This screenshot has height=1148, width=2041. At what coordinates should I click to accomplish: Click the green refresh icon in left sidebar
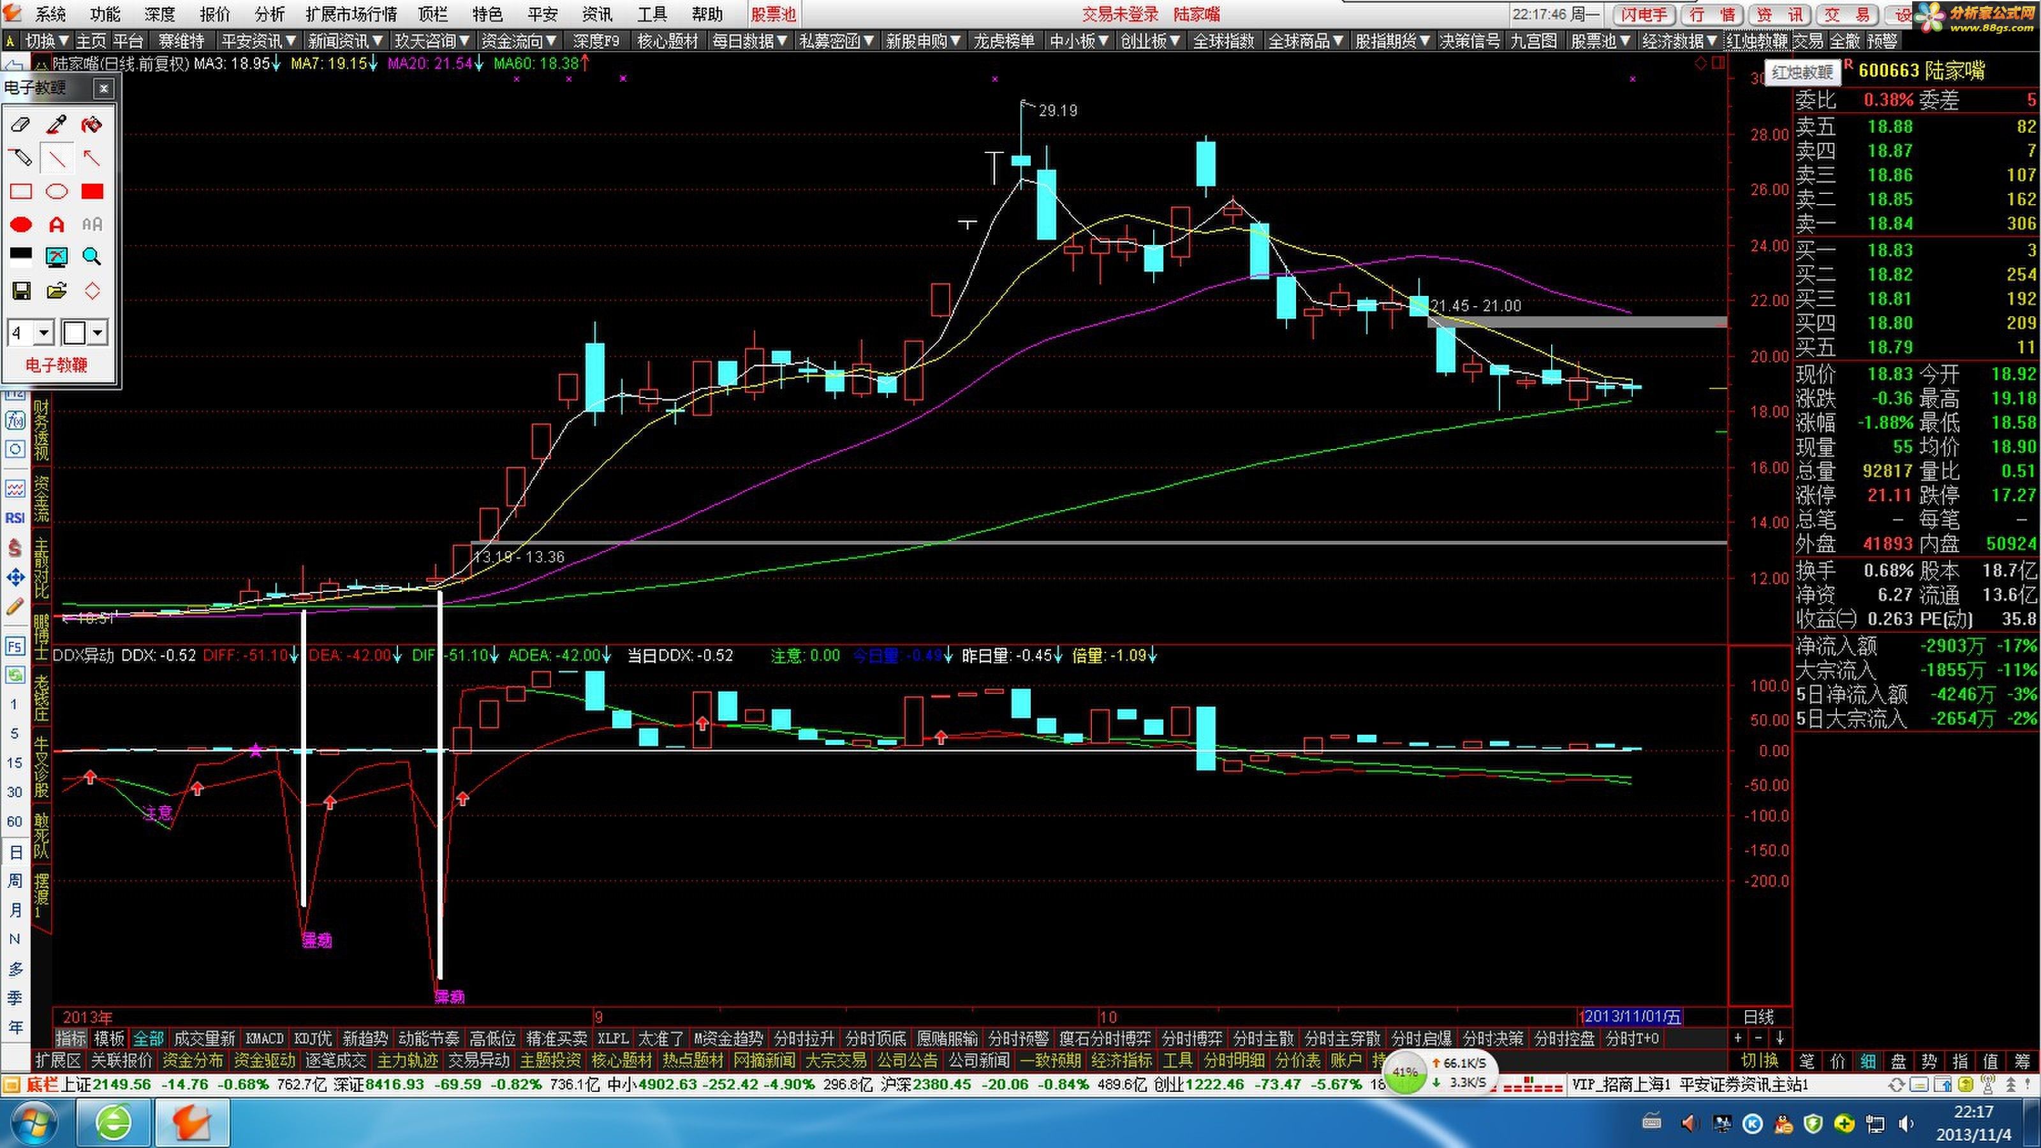pos(15,675)
